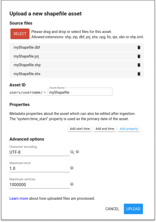Show help for Character encoding
156x222 pixels.
click(x=77, y=152)
